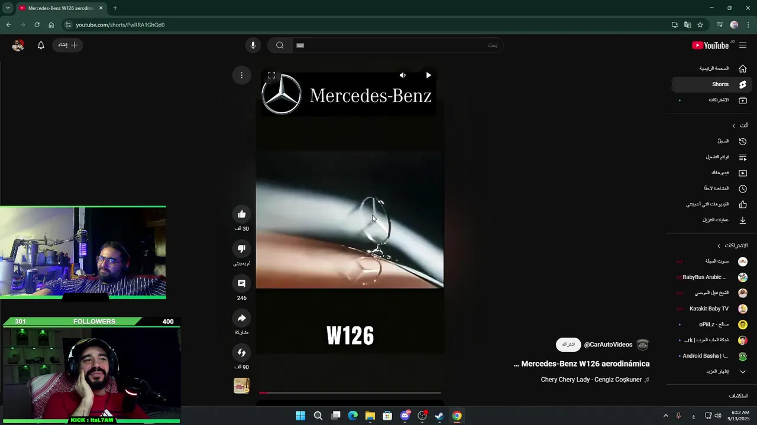Reload the YouTube page

(x=37, y=25)
